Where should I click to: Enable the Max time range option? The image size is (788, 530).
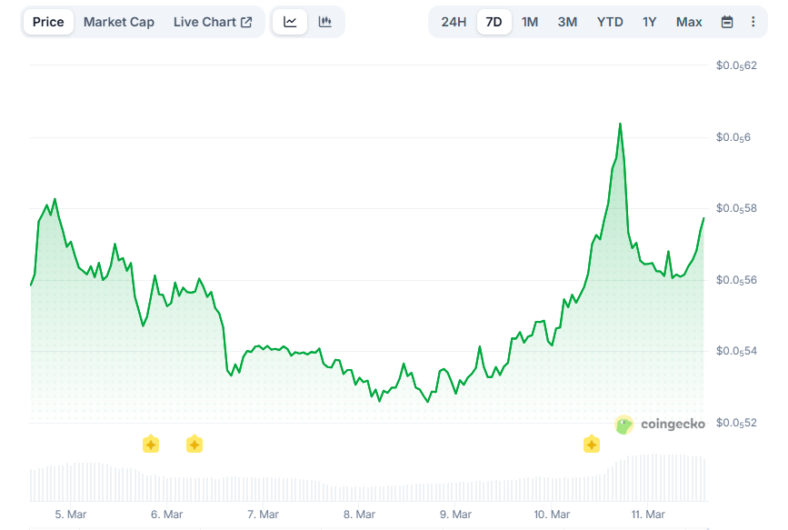click(x=688, y=21)
